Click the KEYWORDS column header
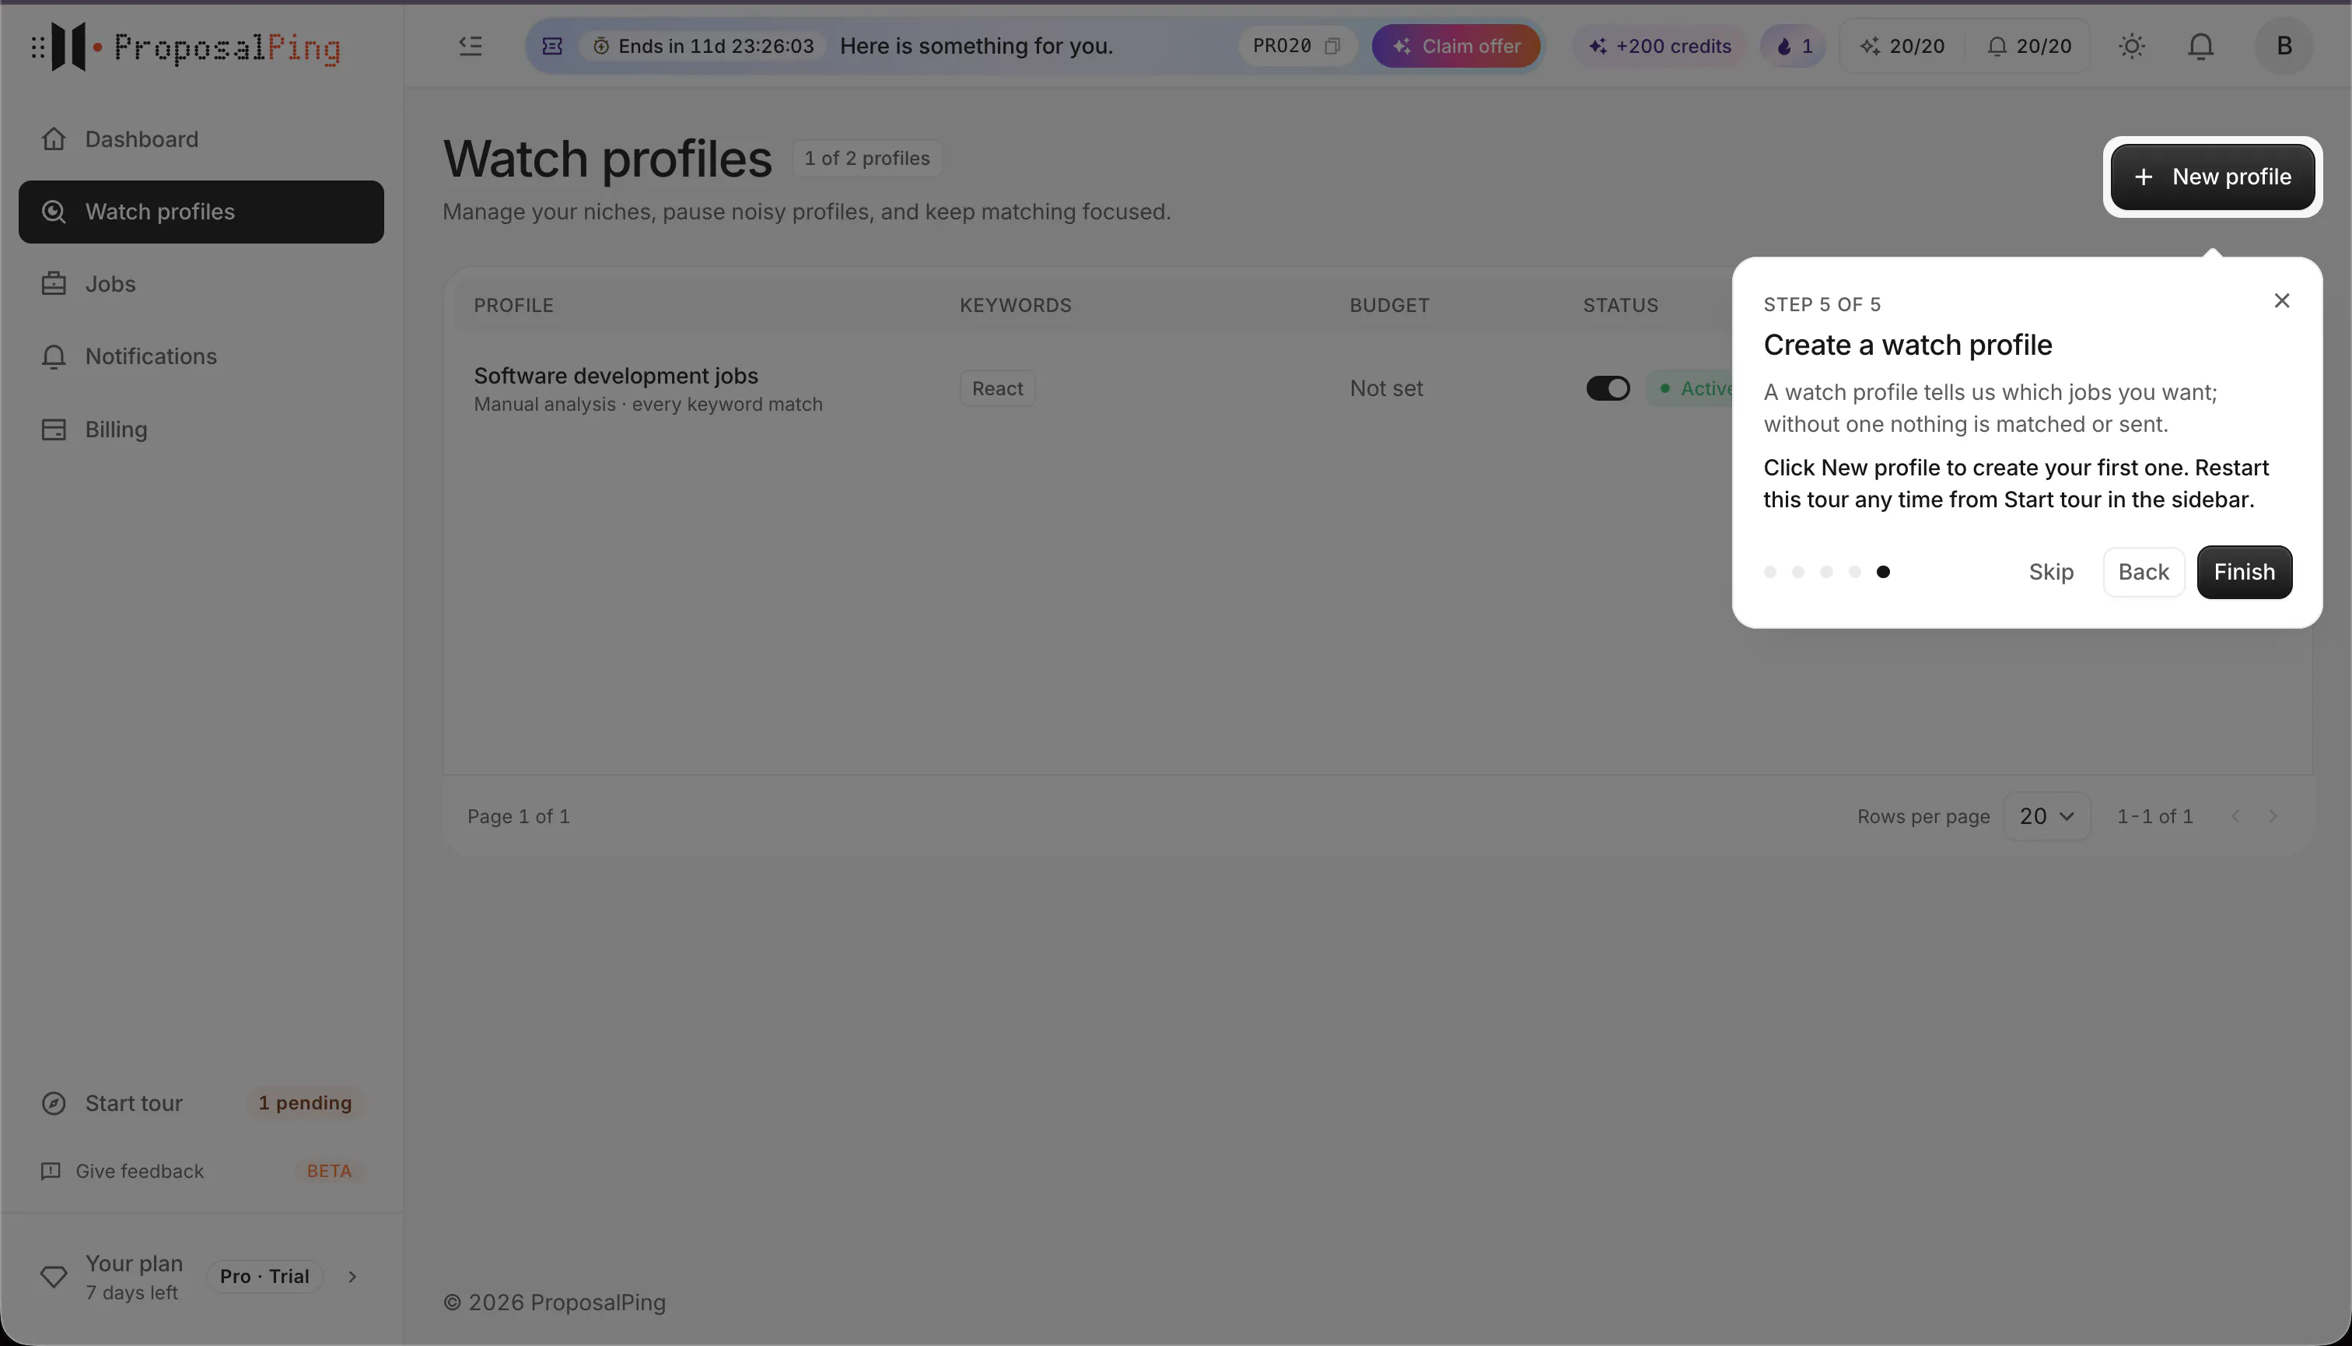Viewport: 2352px width, 1346px height. click(1015, 305)
